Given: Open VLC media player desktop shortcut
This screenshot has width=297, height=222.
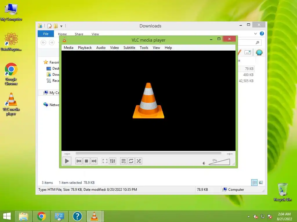Looking at the screenshot, I should (11, 104).
